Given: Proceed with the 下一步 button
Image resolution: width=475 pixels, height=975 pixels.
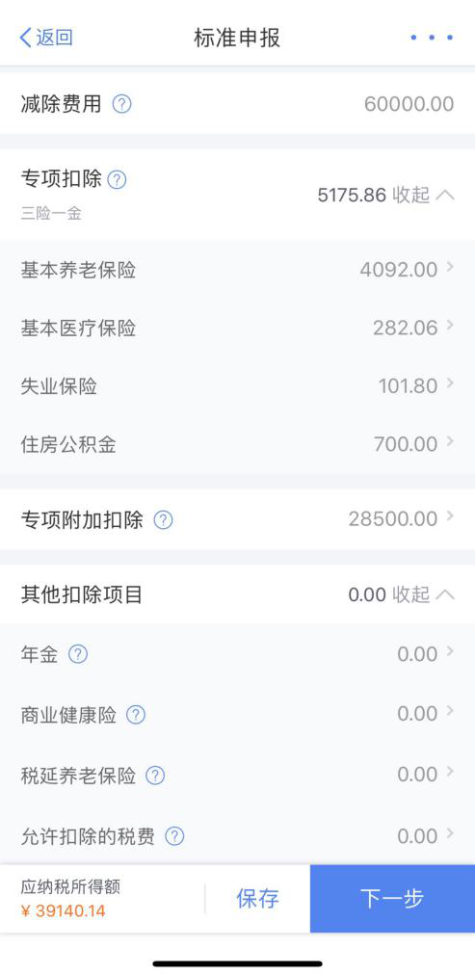Looking at the screenshot, I should (x=392, y=899).
